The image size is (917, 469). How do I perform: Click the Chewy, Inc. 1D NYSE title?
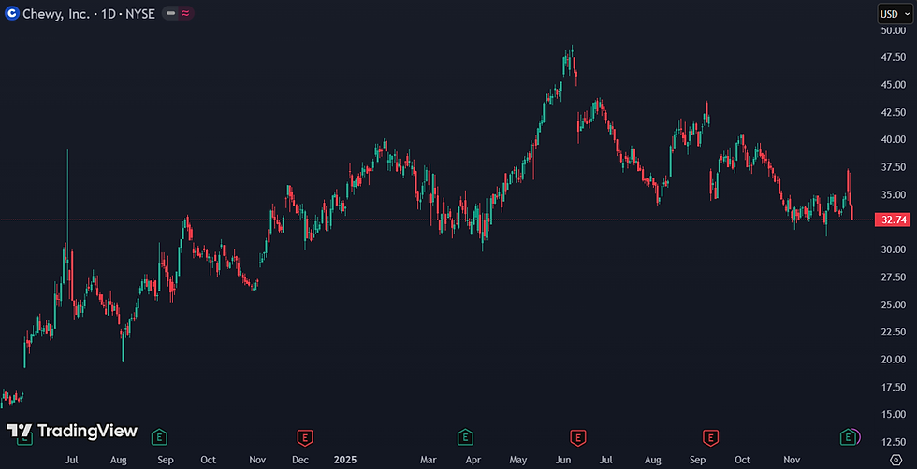tap(89, 13)
